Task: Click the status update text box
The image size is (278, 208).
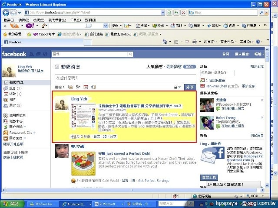Action: [x=126, y=78]
